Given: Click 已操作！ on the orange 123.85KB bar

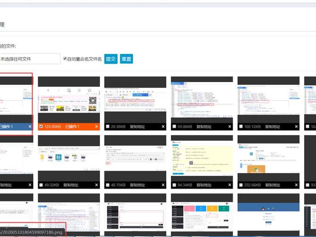Looking at the screenshot, I should click(72, 127).
